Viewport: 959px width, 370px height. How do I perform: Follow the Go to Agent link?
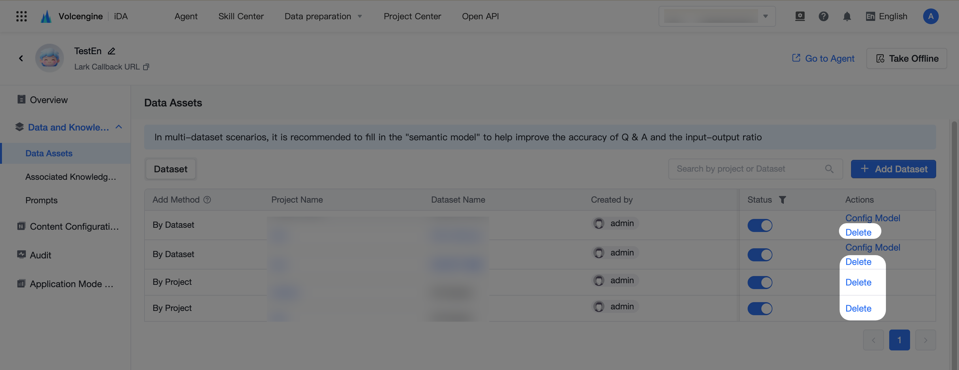click(x=823, y=58)
